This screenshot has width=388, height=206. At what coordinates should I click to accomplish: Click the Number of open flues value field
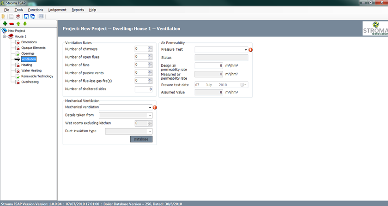(x=141, y=57)
